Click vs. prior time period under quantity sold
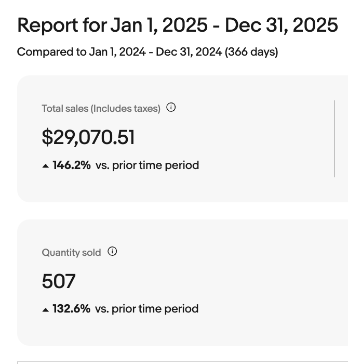The image size is (348, 364). coord(146,309)
